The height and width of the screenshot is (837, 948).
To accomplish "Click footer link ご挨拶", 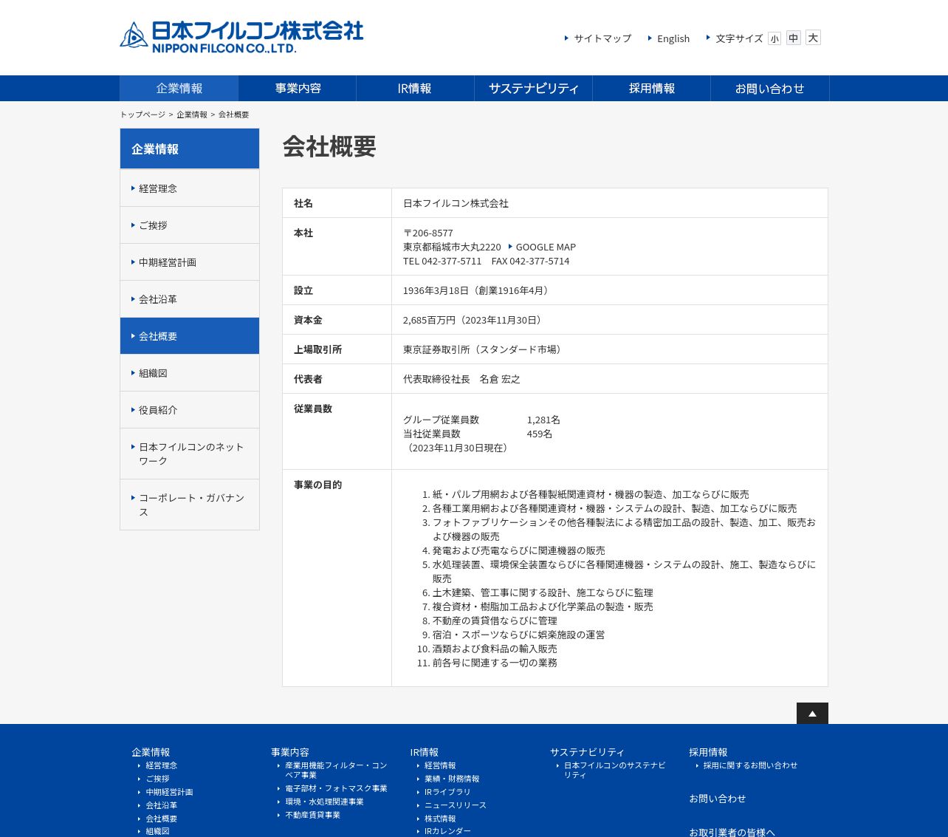I will [157, 779].
